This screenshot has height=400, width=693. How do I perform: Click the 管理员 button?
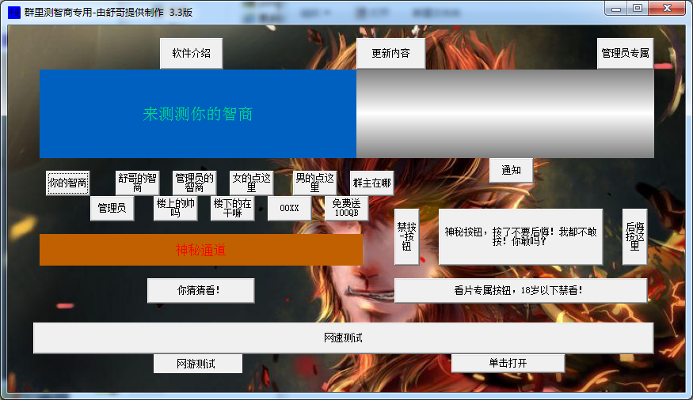(112, 208)
